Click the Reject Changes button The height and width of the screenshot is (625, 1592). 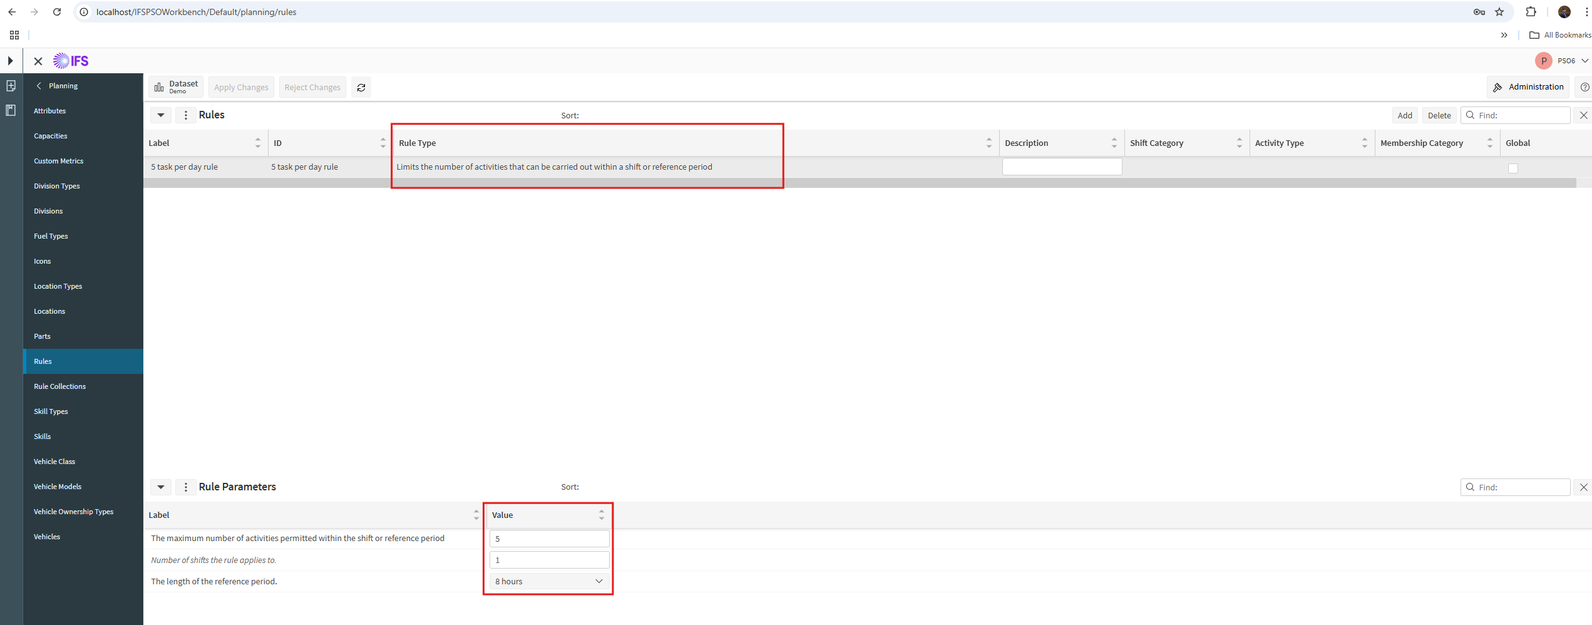tap(312, 87)
